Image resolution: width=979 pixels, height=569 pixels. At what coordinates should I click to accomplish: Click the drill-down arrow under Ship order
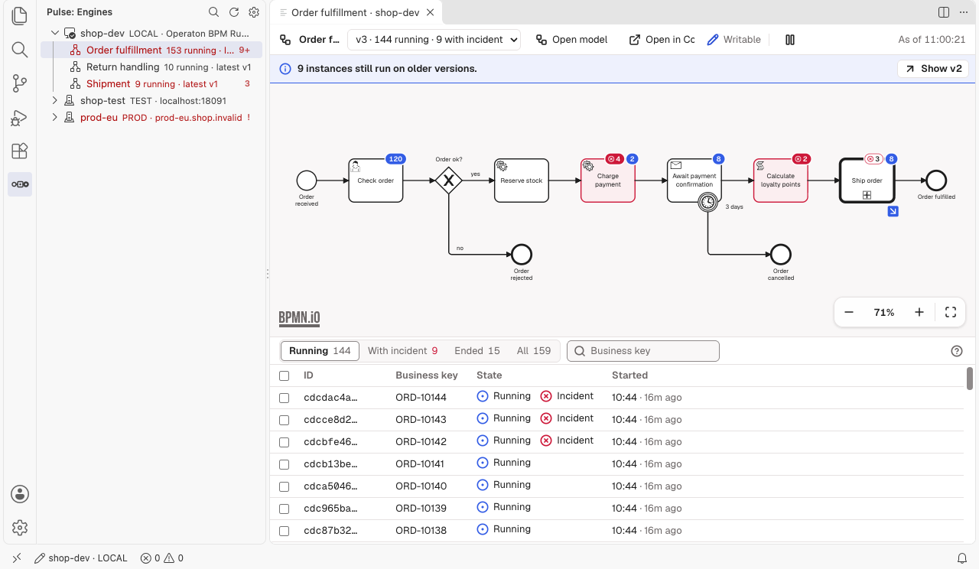[x=893, y=211]
